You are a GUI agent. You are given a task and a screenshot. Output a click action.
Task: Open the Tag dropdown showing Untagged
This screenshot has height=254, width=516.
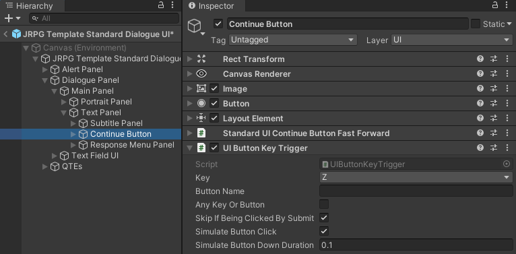(x=293, y=40)
